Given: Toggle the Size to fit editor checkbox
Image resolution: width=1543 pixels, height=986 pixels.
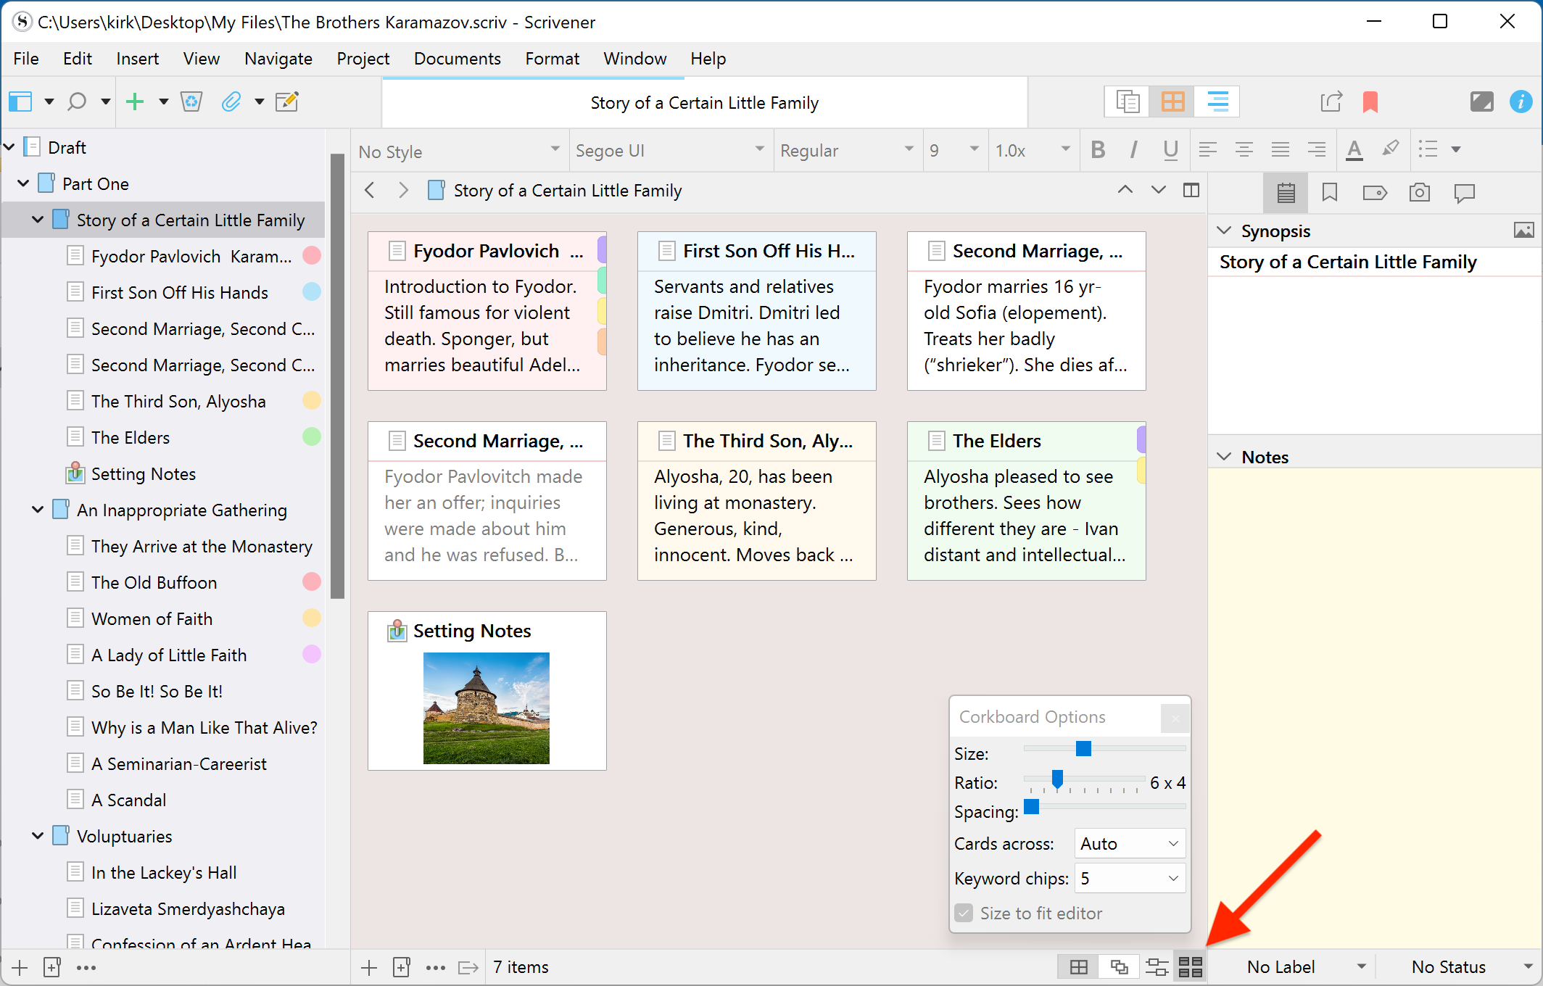Looking at the screenshot, I should [964, 913].
